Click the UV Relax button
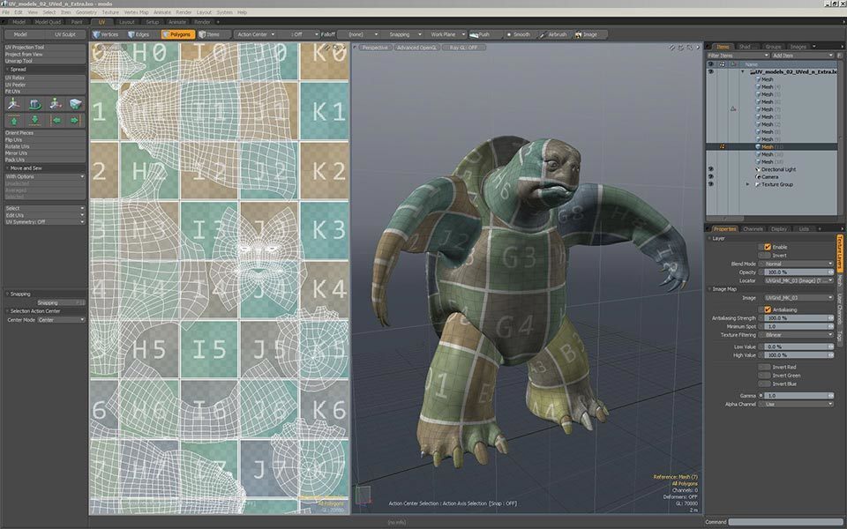The width and height of the screenshot is (847, 529). tap(44, 78)
